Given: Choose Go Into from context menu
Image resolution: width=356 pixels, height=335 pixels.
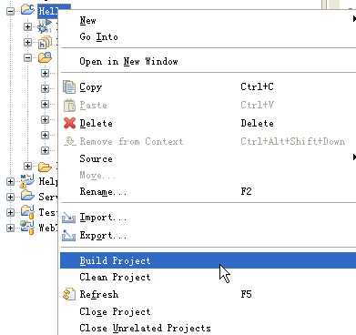Looking at the screenshot, I should [x=208, y=37].
